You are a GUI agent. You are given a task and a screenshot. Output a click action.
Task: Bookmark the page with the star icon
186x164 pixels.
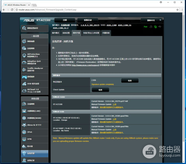coord(173,10)
